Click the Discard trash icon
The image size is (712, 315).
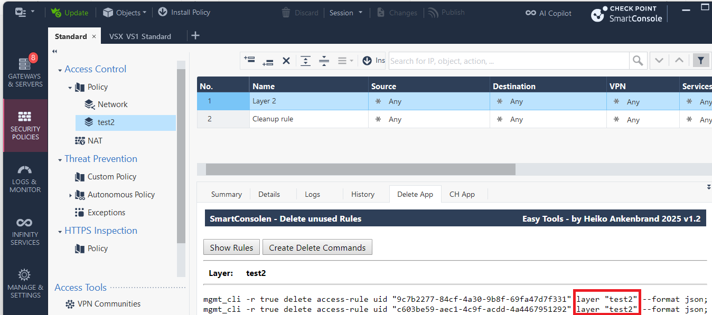(286, 12)
